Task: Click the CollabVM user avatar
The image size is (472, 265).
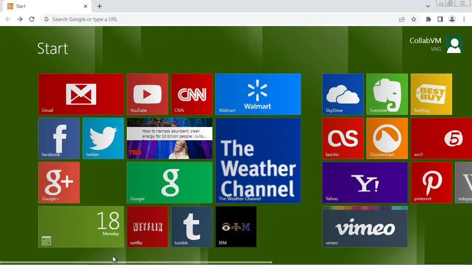Action: (454, 45)
